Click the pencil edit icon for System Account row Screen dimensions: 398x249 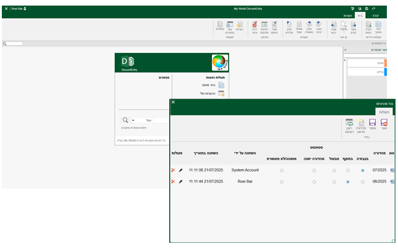(180, 170)
